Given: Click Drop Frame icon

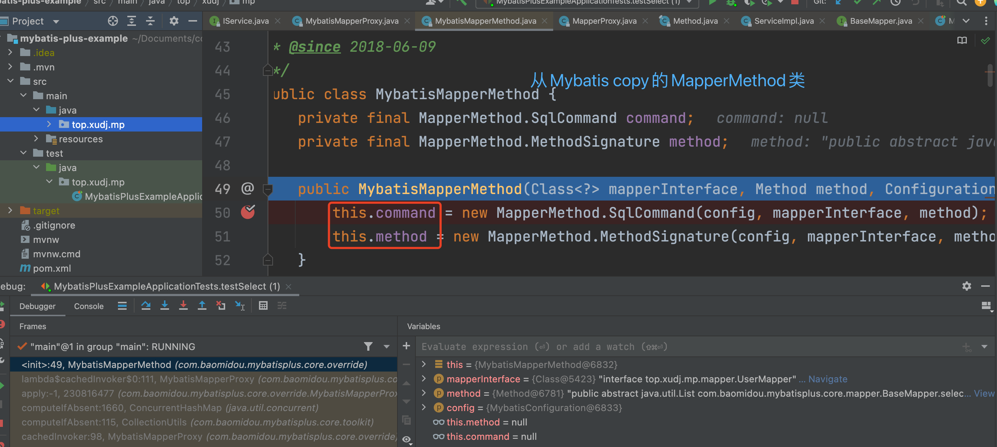Looking at the screenshot, I should pos(220,306).
